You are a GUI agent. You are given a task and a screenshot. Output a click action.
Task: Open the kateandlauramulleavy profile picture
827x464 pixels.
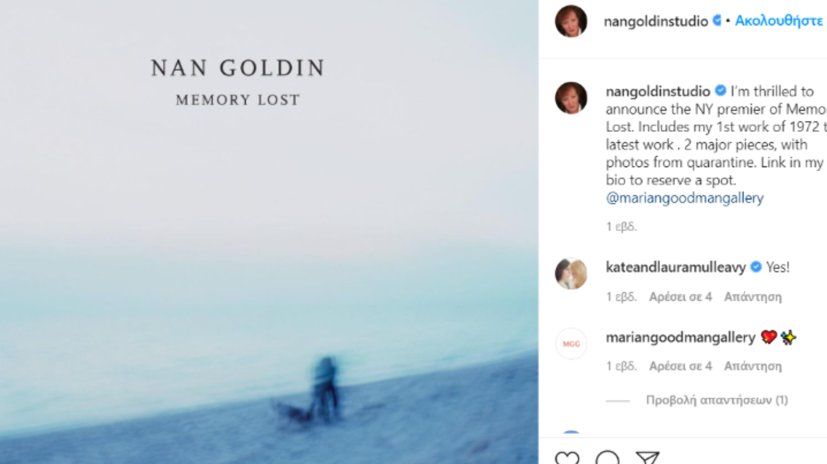point(571,273)
